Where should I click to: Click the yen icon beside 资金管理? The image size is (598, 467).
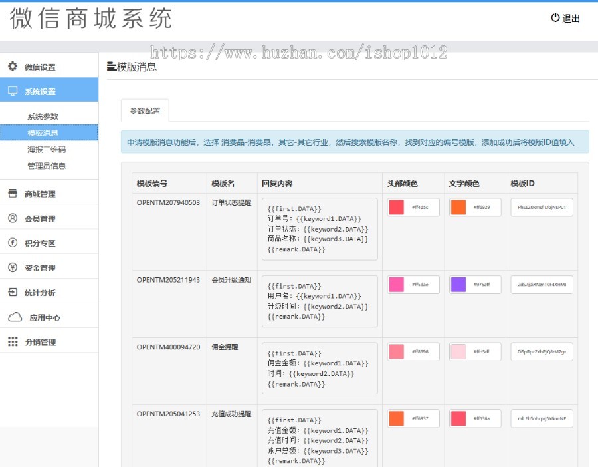click(x=13, y=267)
